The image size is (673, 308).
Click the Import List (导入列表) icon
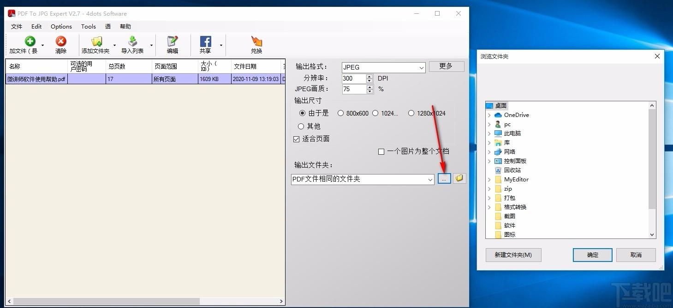132,41
